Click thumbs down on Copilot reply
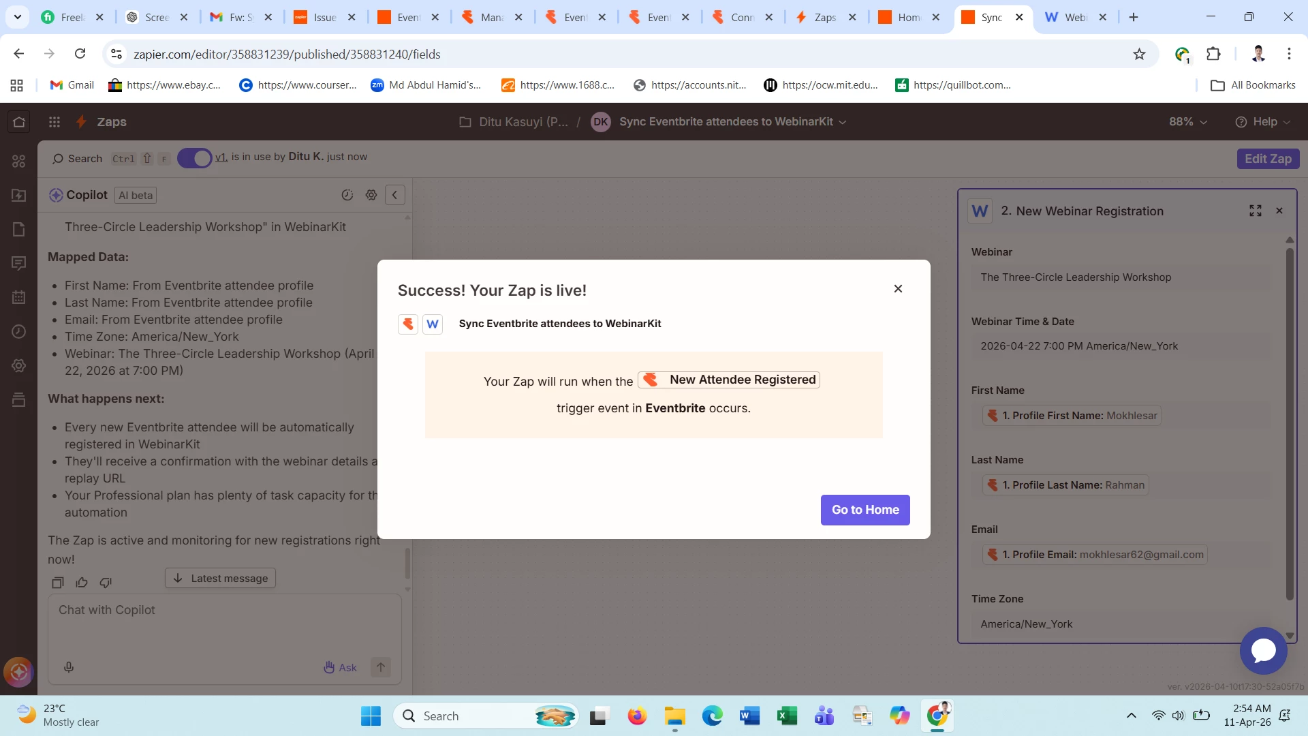 pos(106,583)
